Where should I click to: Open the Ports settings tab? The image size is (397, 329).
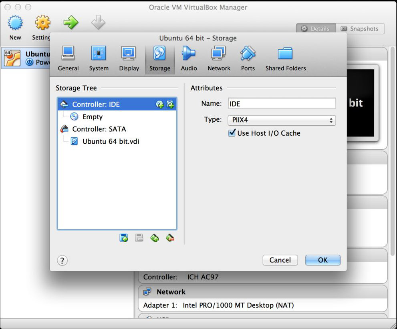coord(248,59)
